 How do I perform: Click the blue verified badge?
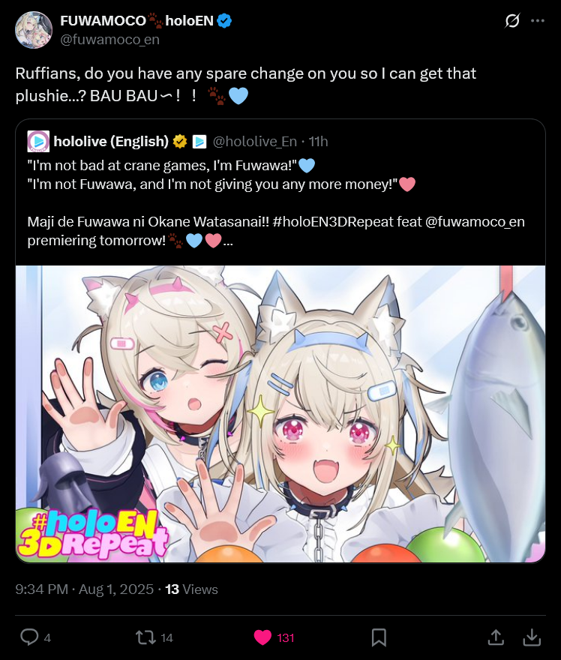pyautogui.click(x=224, y=21)
